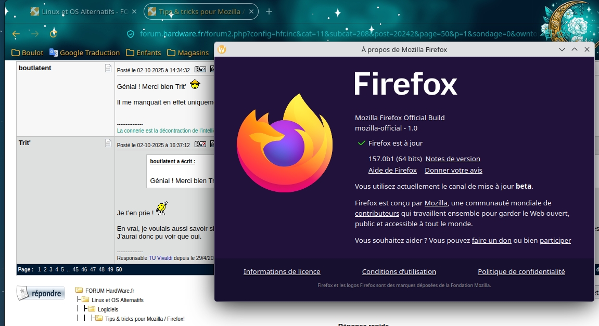Go to page 47 of the topic

(93, 269)
